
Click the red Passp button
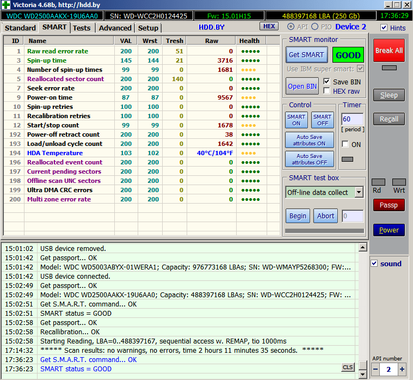[389, 205]
